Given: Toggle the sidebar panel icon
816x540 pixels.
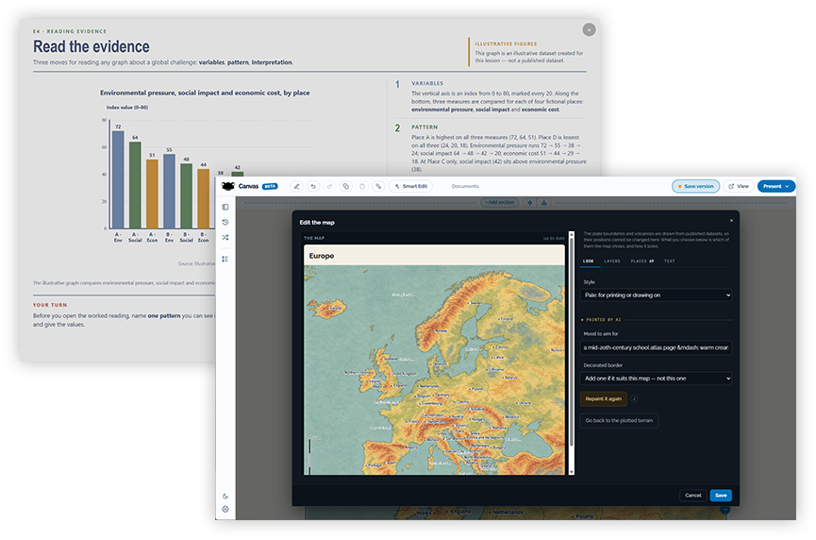Looking at the screenshot, I should point(225,207).
